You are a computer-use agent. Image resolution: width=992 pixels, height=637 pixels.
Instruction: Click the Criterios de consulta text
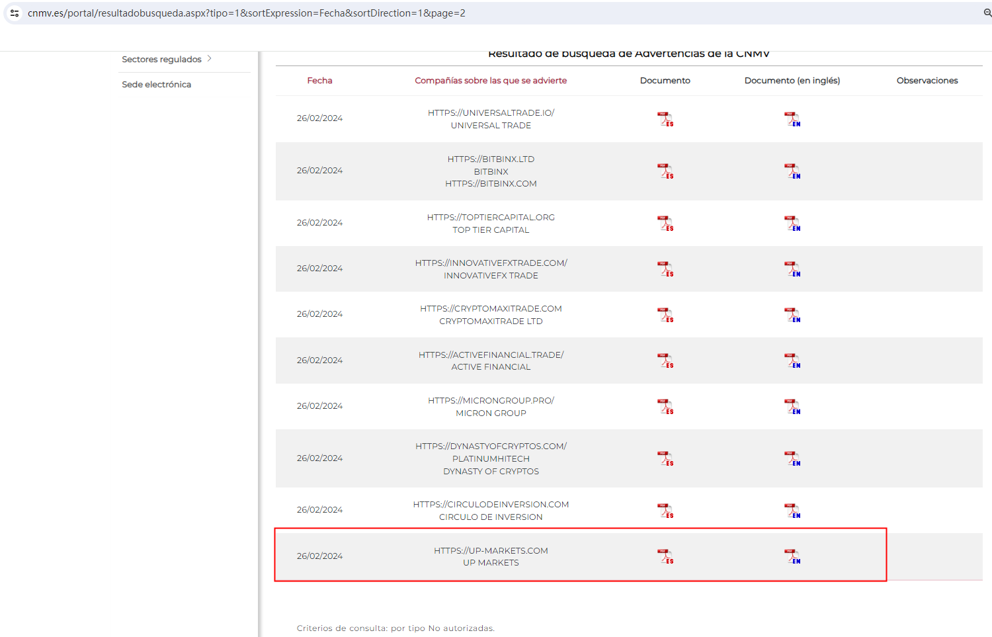tap(395, 628)
